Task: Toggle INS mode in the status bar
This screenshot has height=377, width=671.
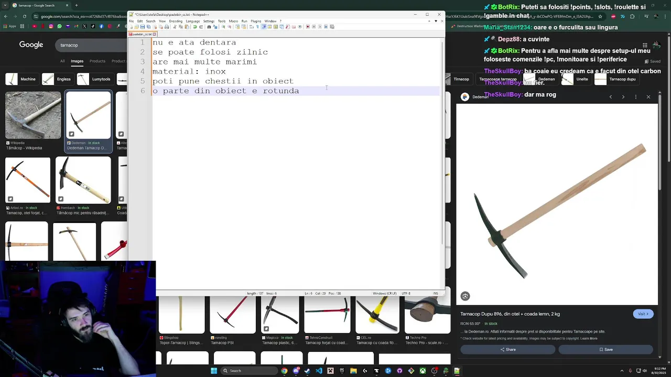Action: 436,293
